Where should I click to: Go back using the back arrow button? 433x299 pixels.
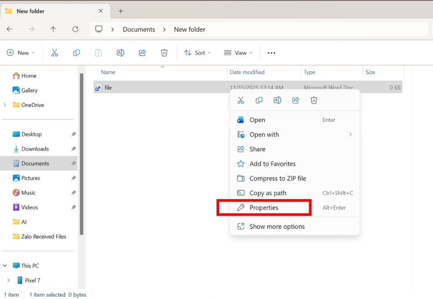(9, 29)
